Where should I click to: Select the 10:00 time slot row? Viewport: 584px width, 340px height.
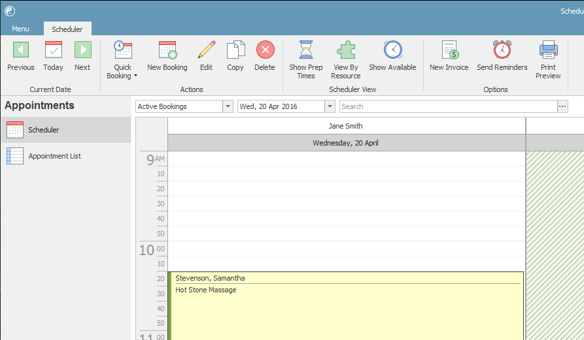point(347,249)
